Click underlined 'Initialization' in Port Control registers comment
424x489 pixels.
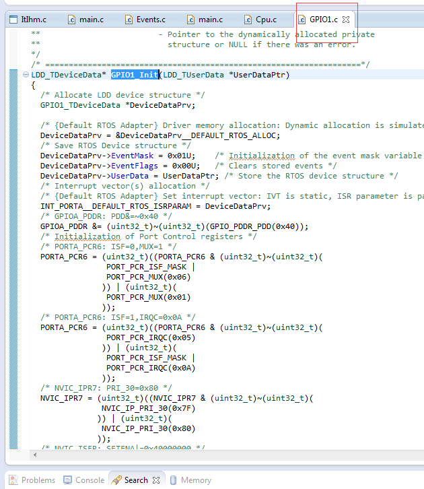[87, 236]
